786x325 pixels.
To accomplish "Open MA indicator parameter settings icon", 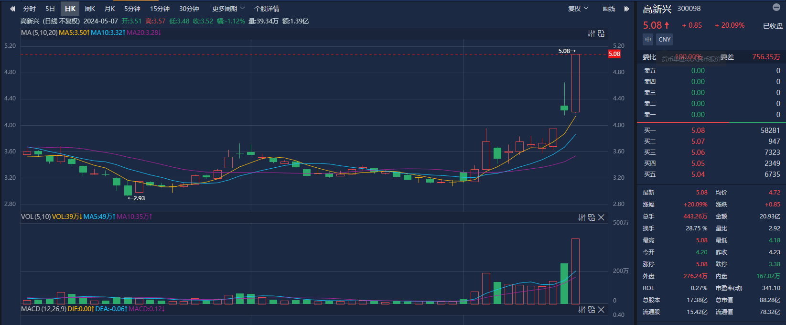I will click(592, 33).
